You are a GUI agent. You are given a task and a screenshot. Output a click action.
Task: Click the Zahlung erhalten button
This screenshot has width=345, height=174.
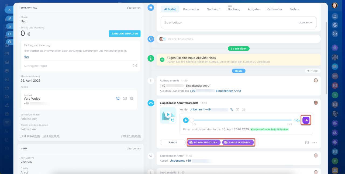pyautogui.click(x=125, y=34)
